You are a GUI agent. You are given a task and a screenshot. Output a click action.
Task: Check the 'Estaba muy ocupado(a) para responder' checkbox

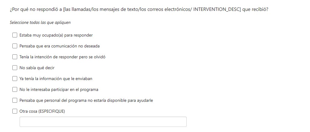coord(15,35)
